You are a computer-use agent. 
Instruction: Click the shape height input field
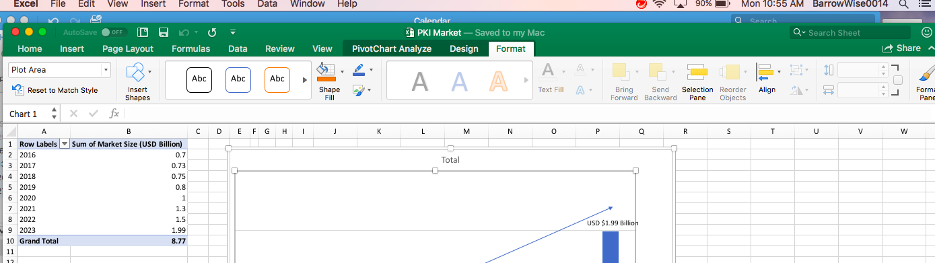pyautogui.click(x=859, y=70)
